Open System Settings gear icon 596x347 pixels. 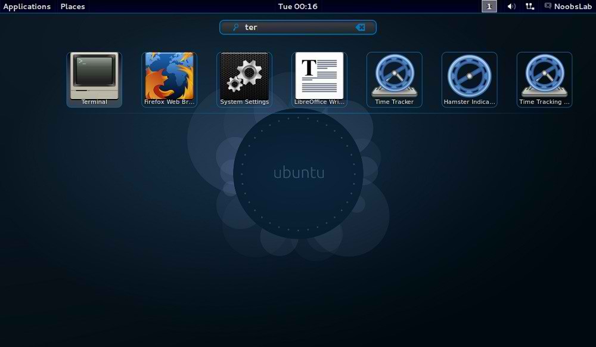coord(244,79)
